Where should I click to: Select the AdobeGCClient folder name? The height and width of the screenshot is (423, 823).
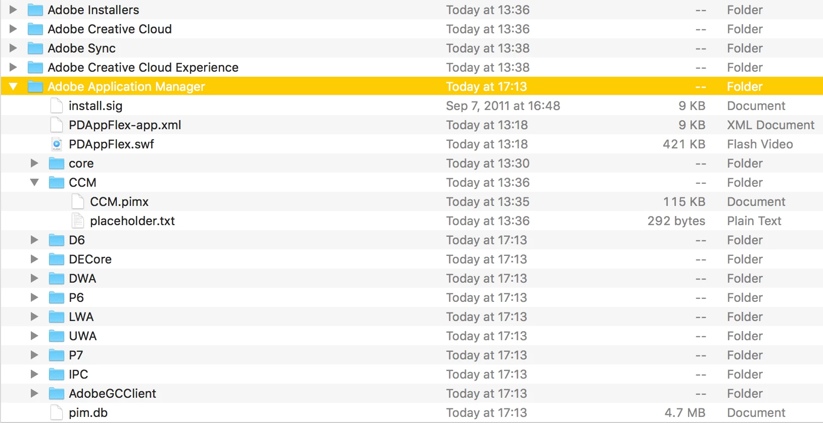(112, 393)
